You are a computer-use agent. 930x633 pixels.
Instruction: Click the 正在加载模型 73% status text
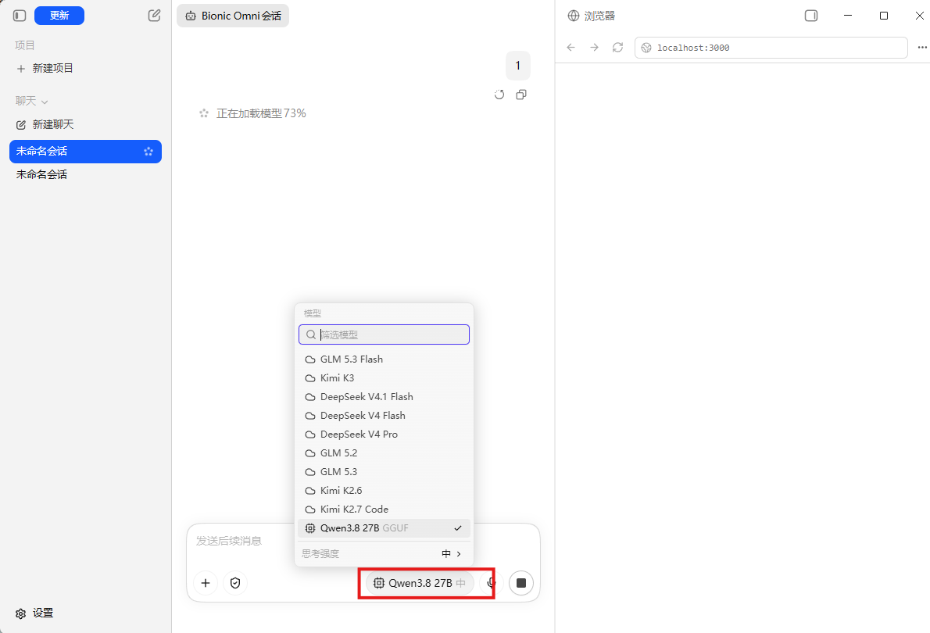(261, 113)
